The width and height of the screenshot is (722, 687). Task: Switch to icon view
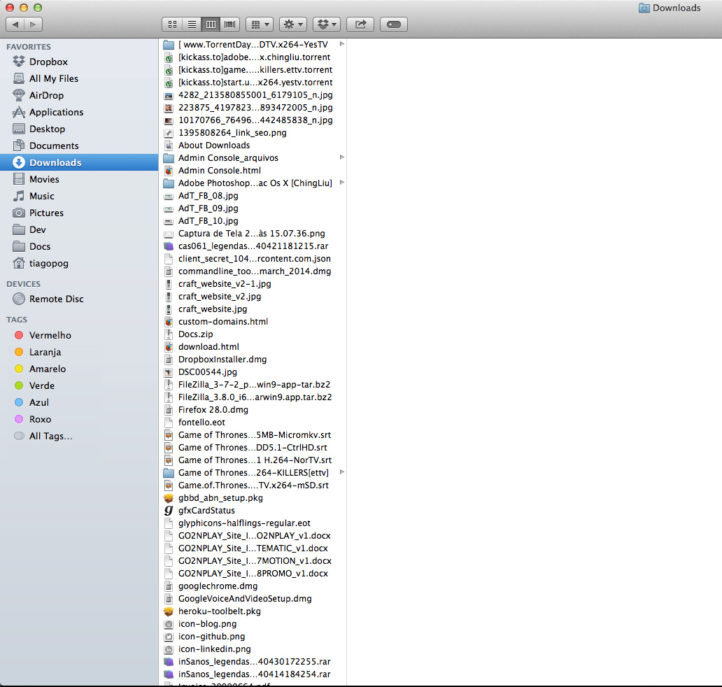click(172, 24)
